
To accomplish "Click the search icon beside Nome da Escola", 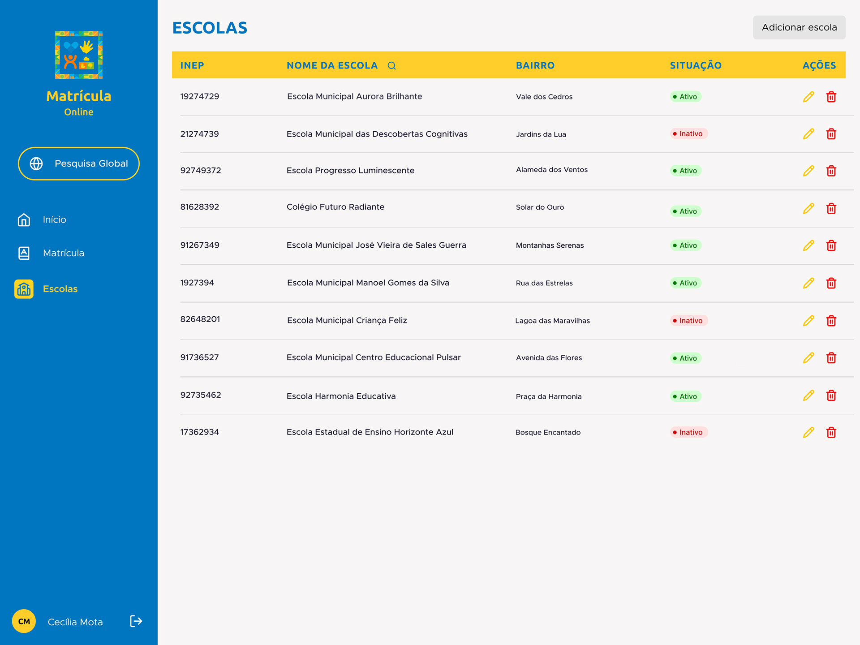I will point(391,66).
